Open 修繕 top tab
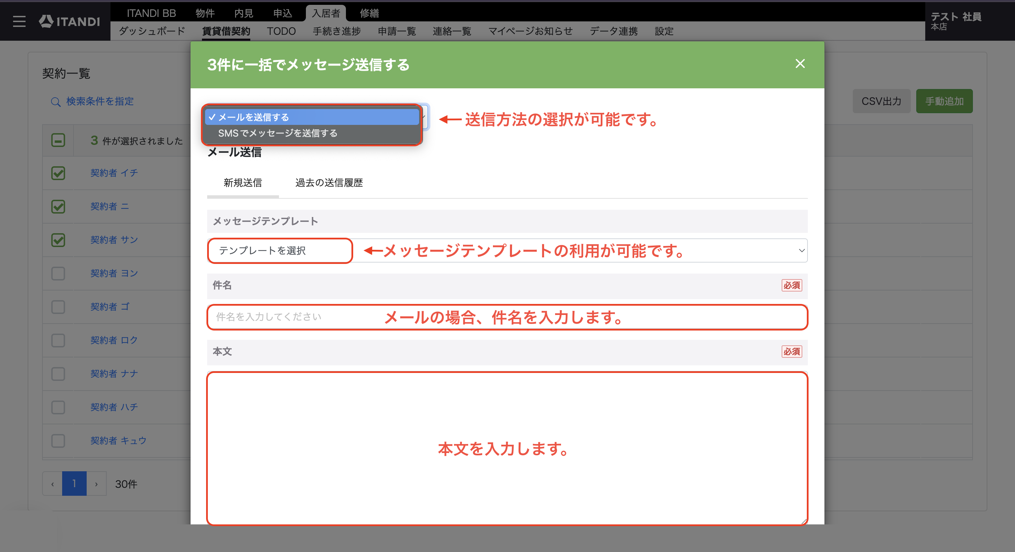 pyautogui.click(x=369, y=13)
